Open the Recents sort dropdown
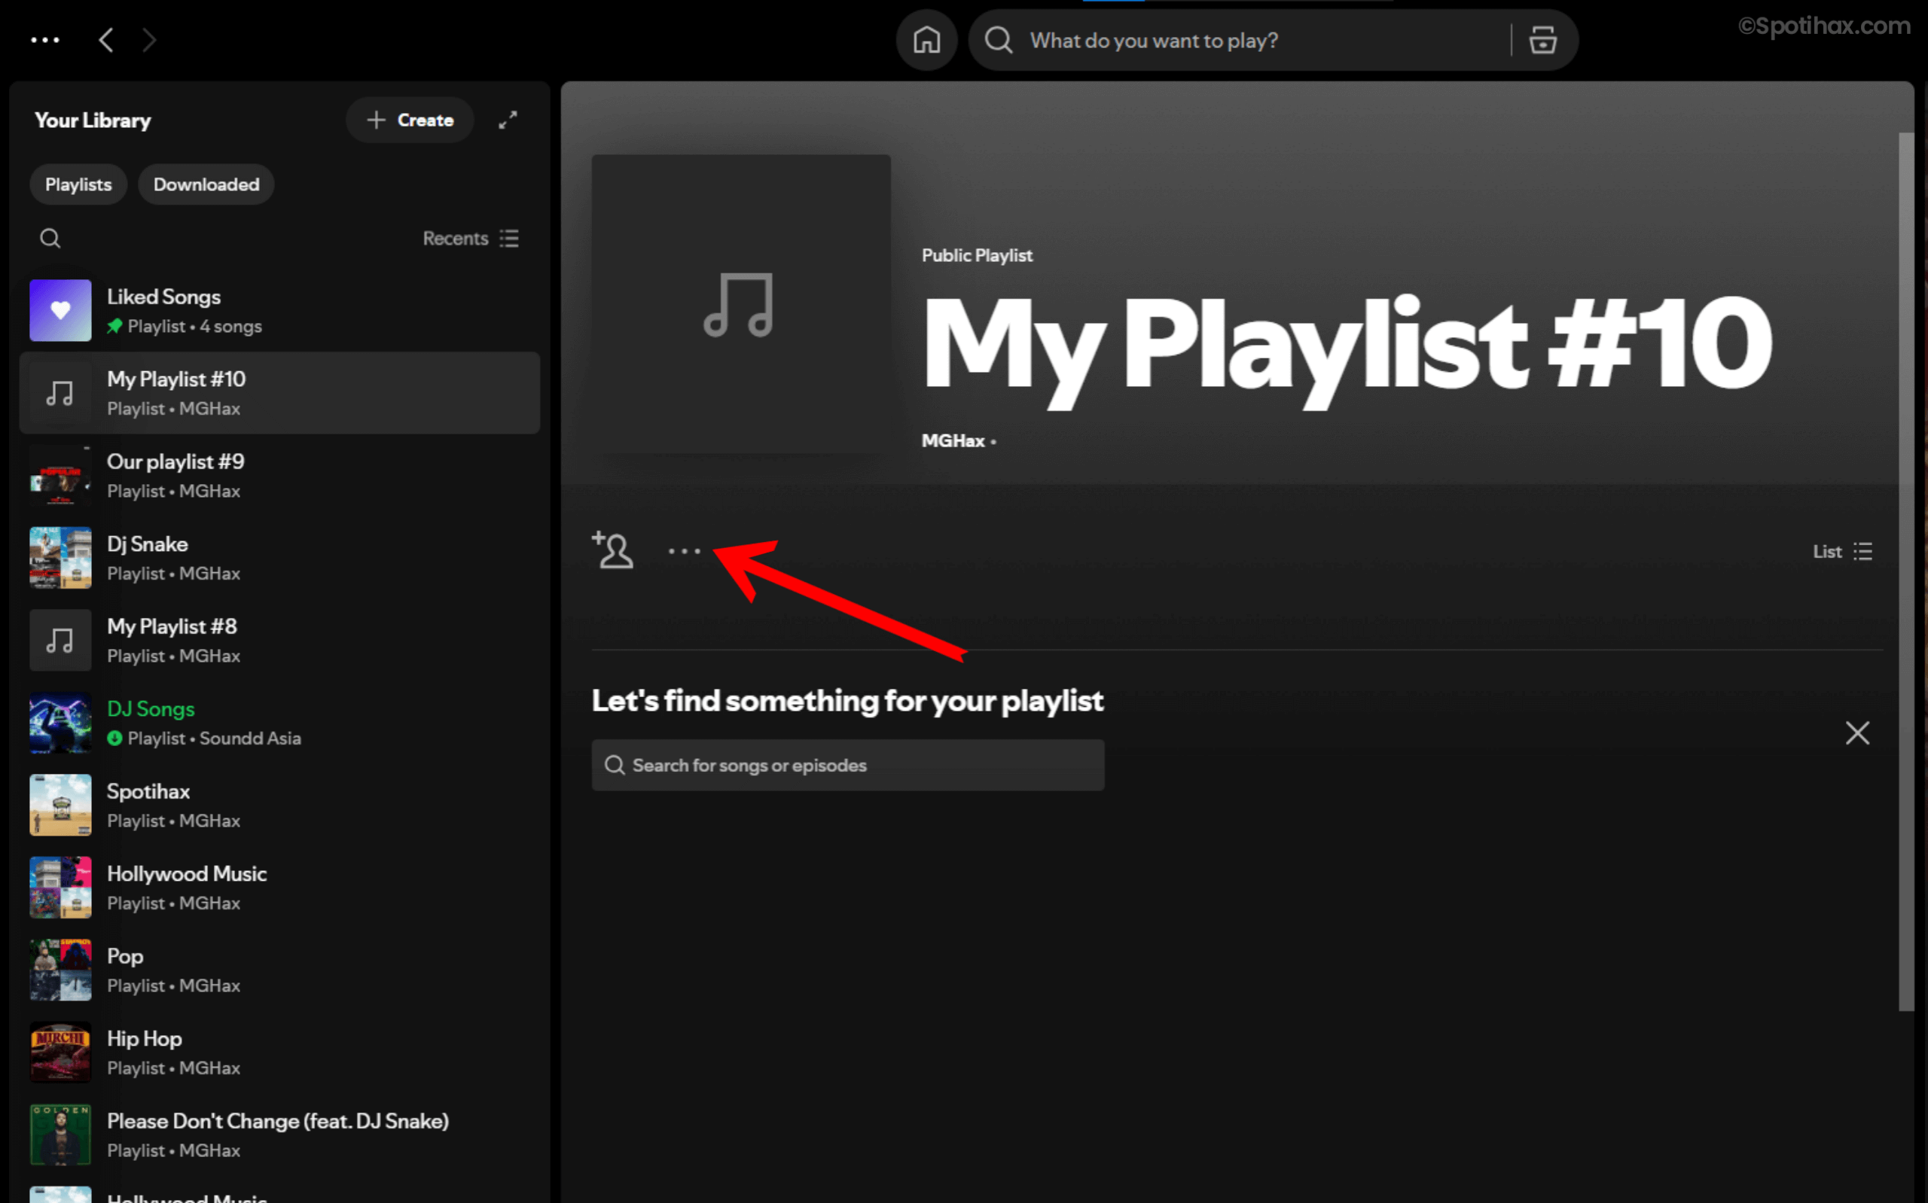Viewport: 1928px width, 1203px height. coord(471,239)
